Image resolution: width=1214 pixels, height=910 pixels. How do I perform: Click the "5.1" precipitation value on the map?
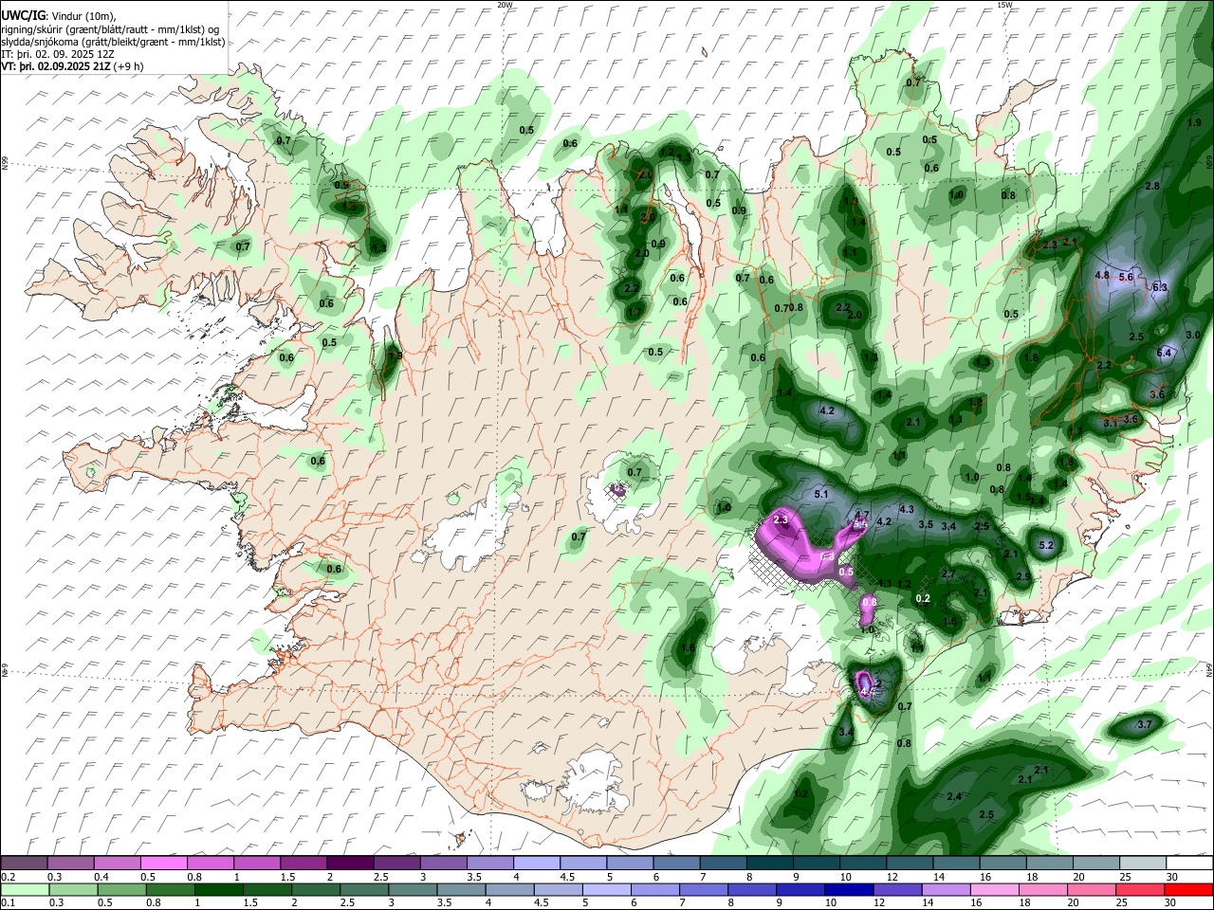(x=822, y=494)
